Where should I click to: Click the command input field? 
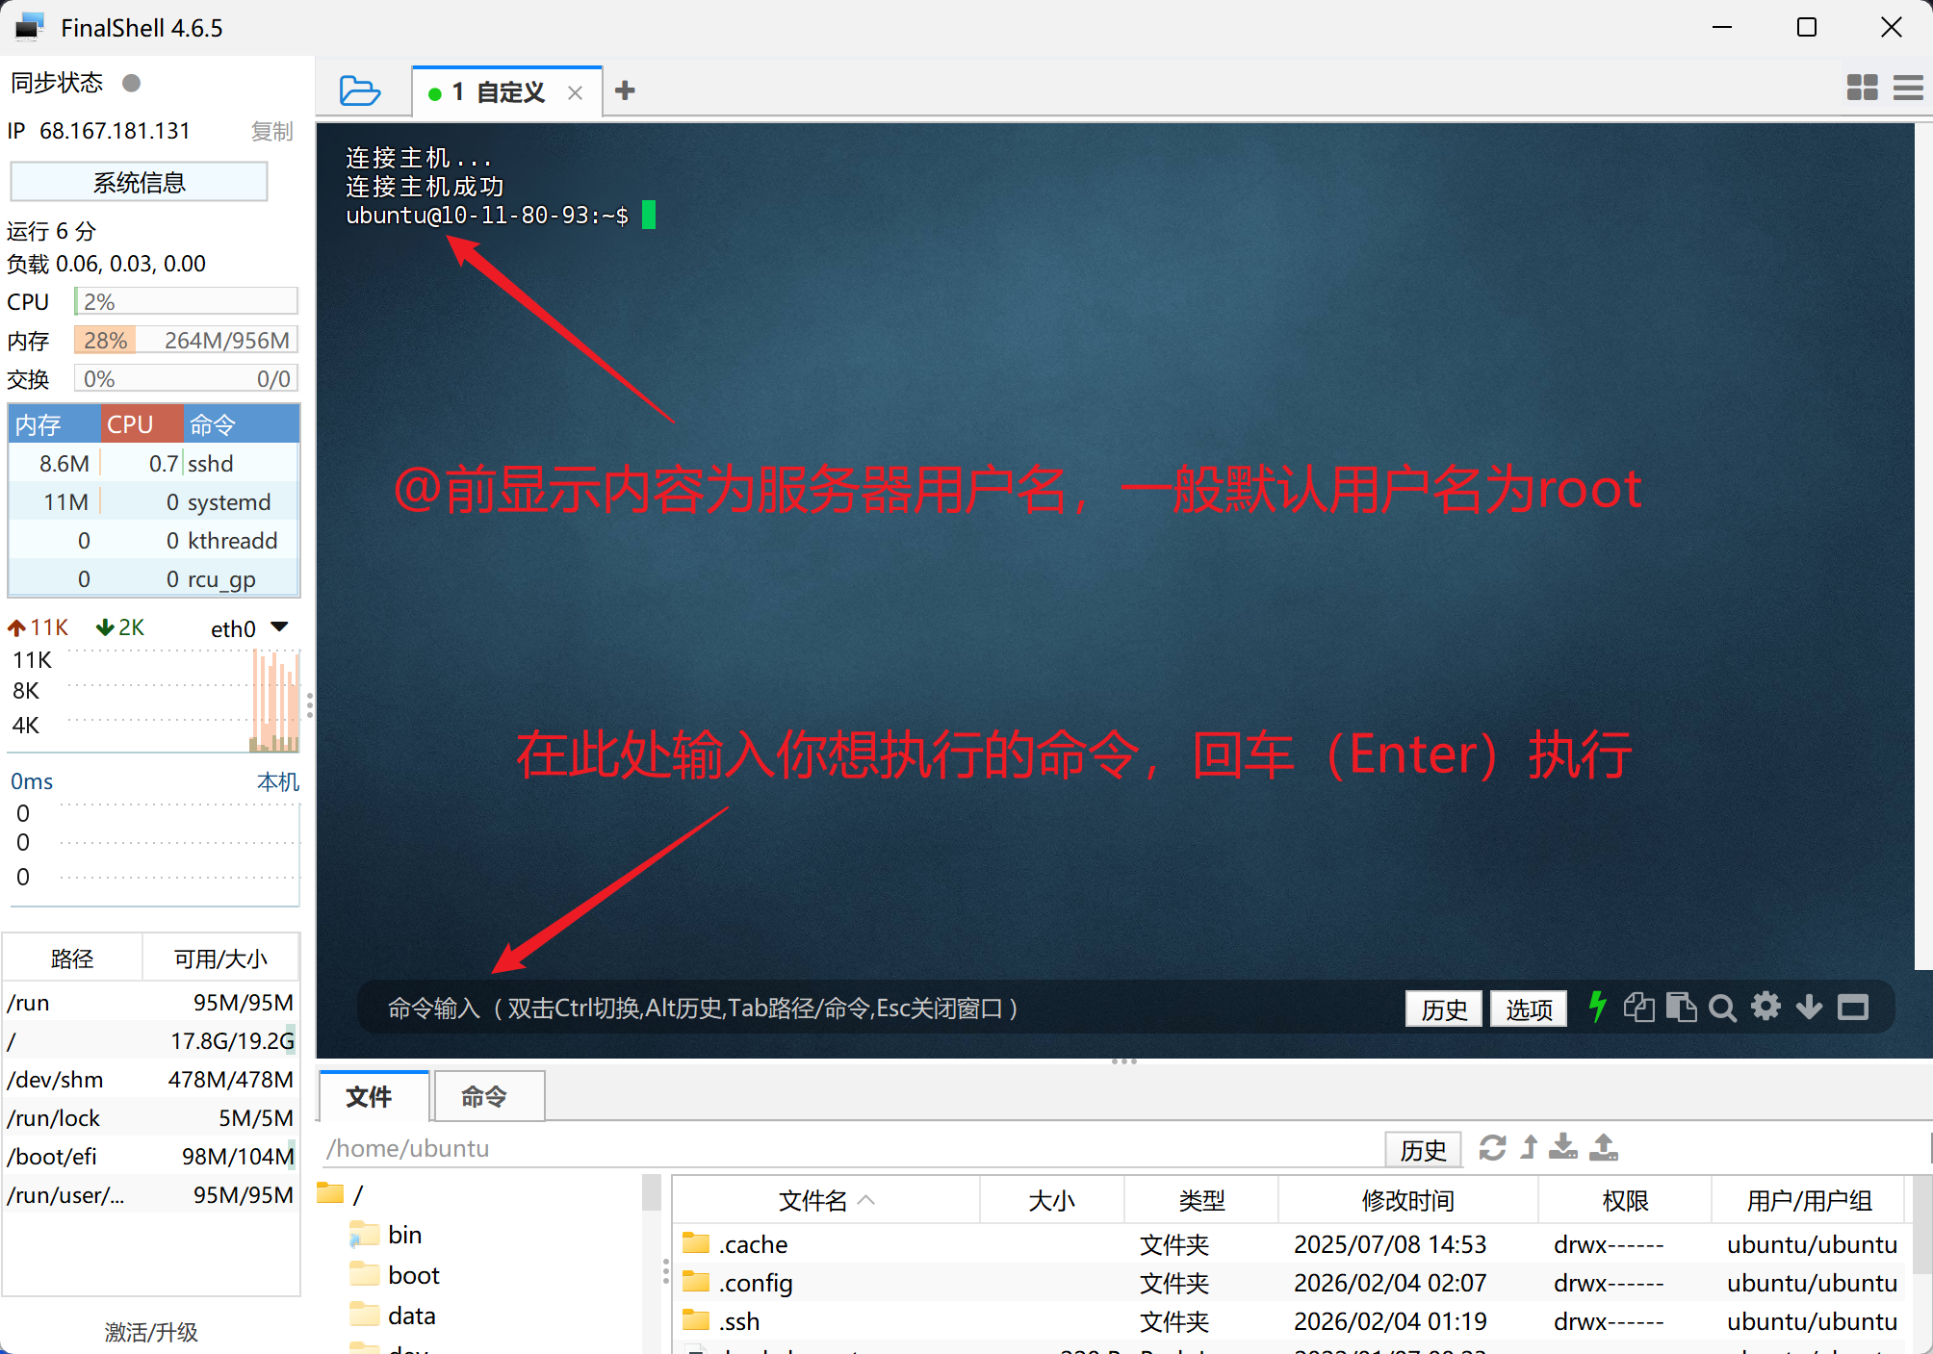866,1008
